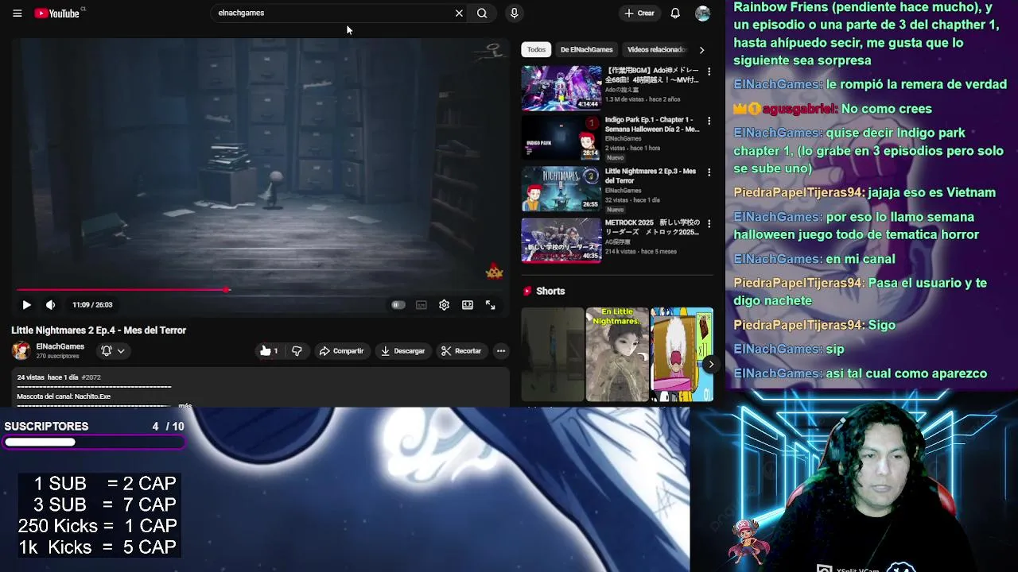Open player settings gear
1018x572 pixels.
(x=445, y=305)
